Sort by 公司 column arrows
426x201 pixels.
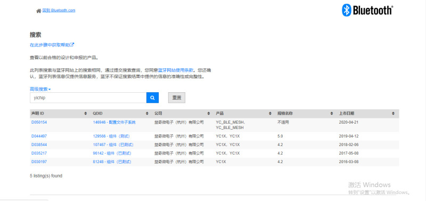[209, 114]
